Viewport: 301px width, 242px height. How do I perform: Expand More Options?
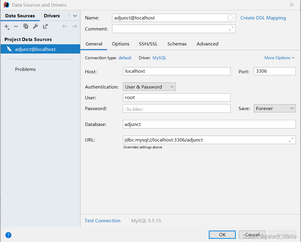[279, 57]
